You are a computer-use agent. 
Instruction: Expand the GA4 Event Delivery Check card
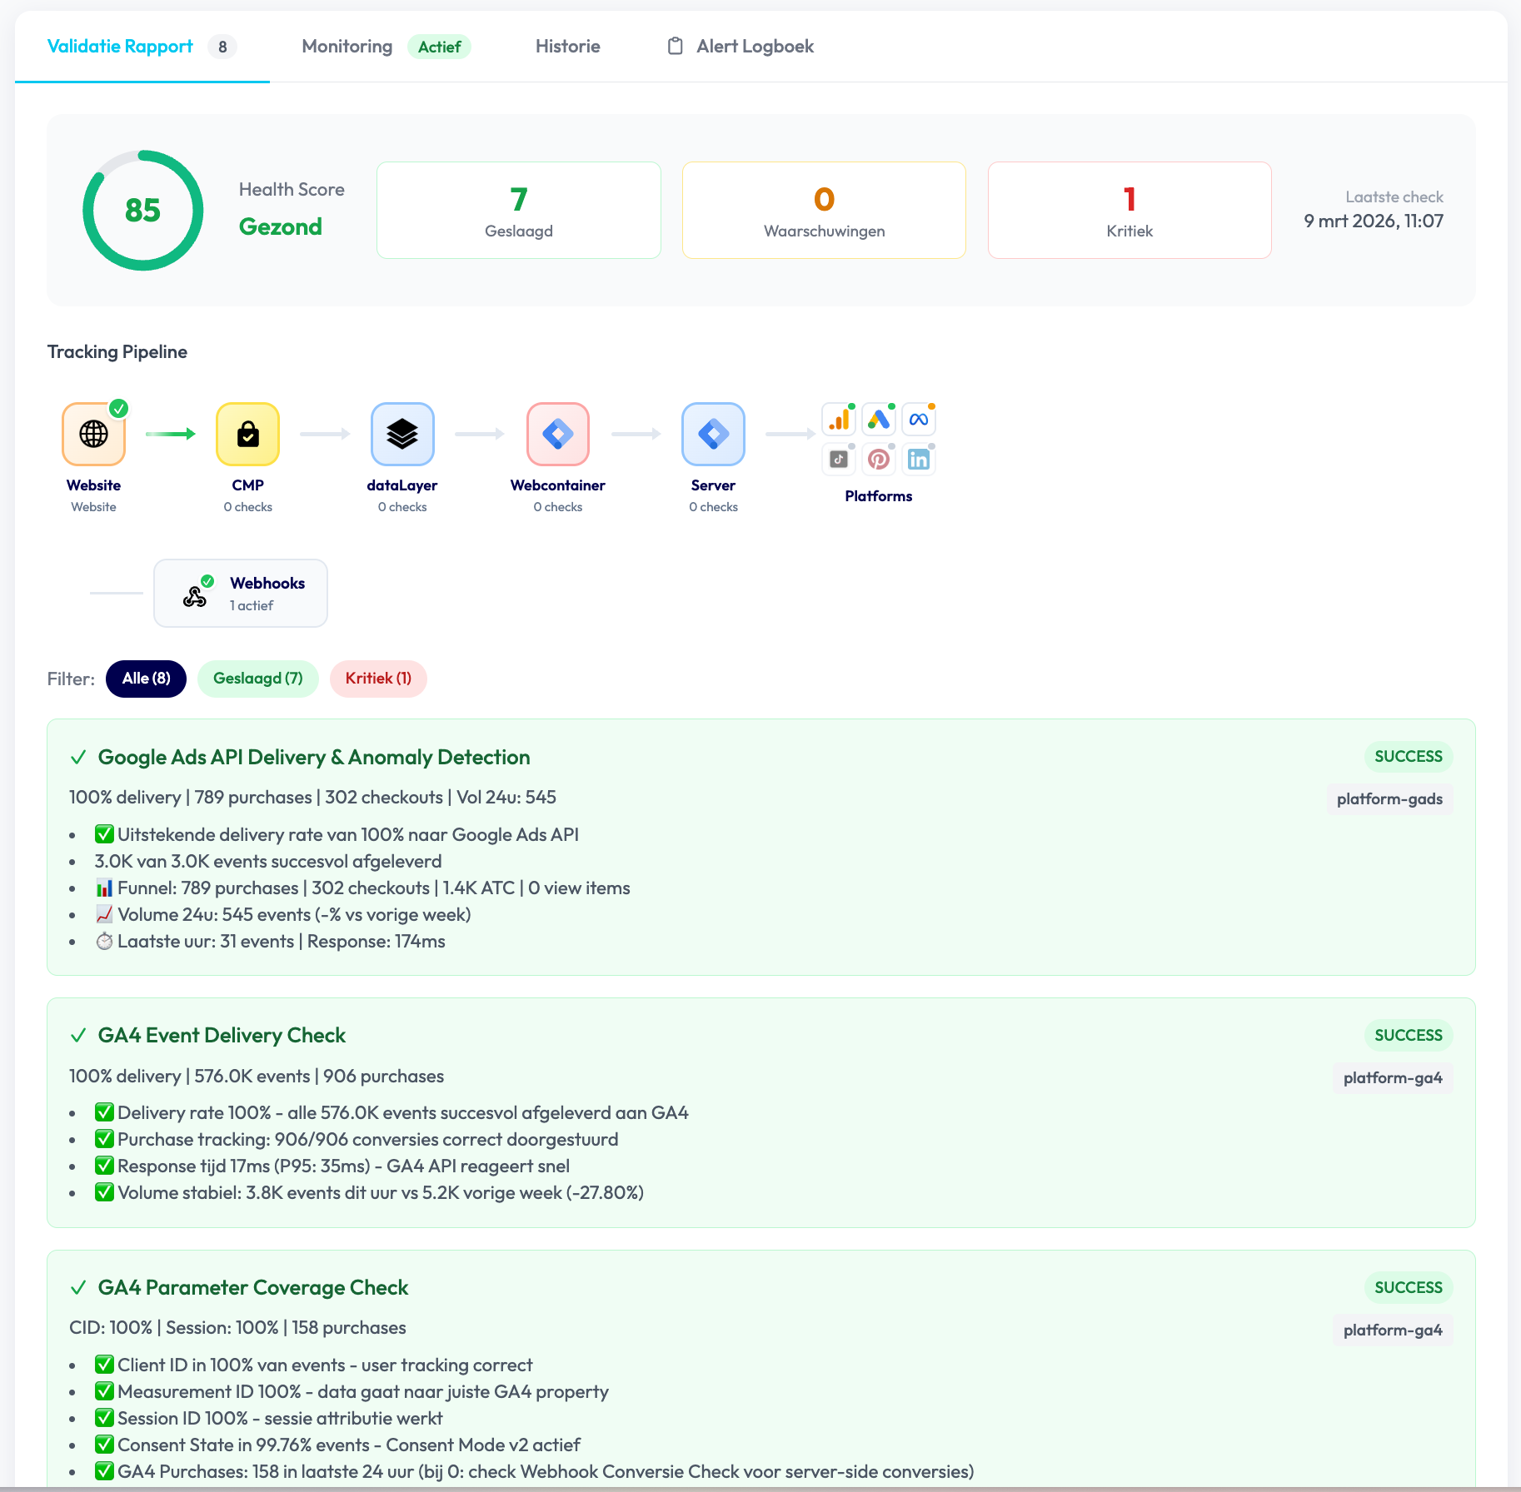click(222, 1036)
